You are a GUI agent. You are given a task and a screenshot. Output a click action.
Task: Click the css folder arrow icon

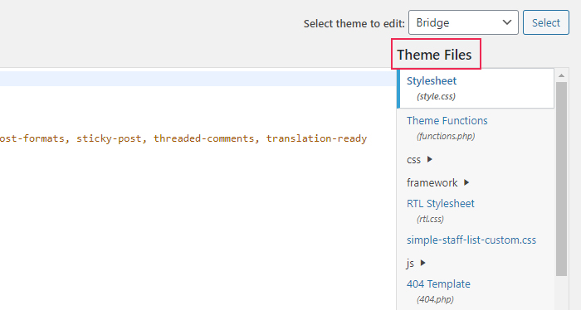[429, 159]
